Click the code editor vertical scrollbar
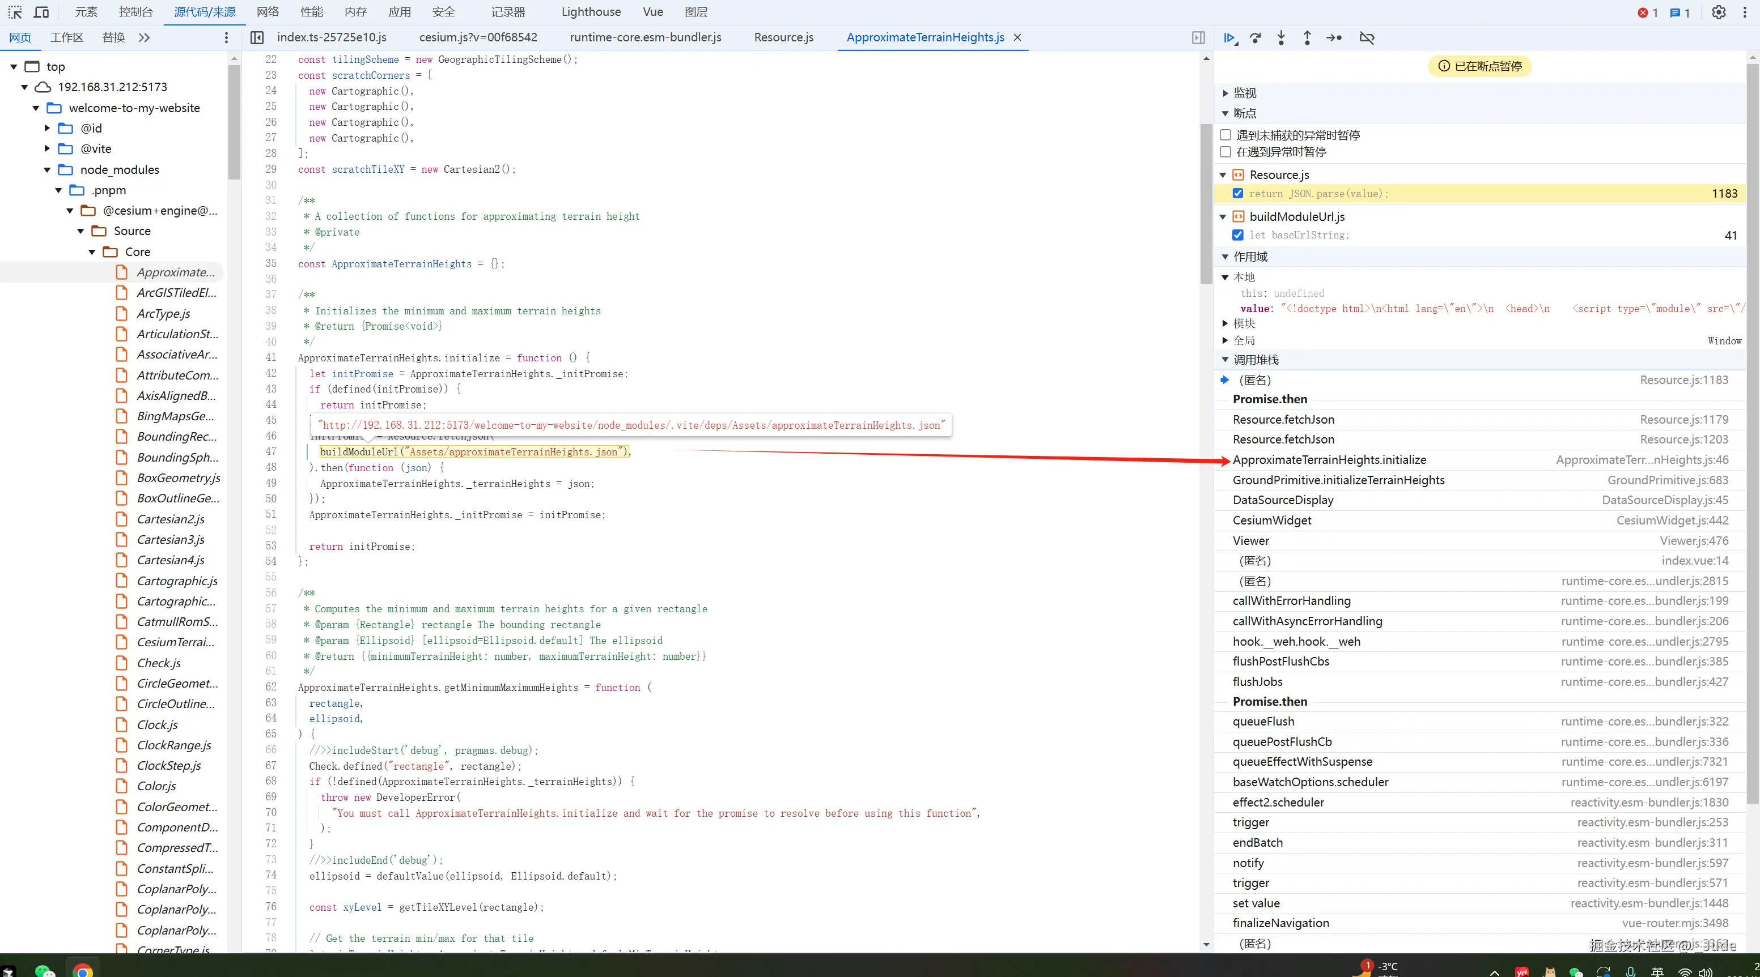 (1206, 205)
